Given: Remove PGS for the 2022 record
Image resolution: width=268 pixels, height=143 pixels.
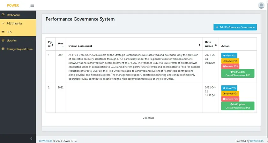Looking at the screenshot, I should click(230, 99).
